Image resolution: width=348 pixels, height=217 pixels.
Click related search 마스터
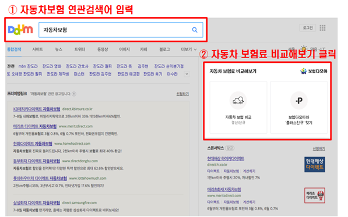point(79,74)
